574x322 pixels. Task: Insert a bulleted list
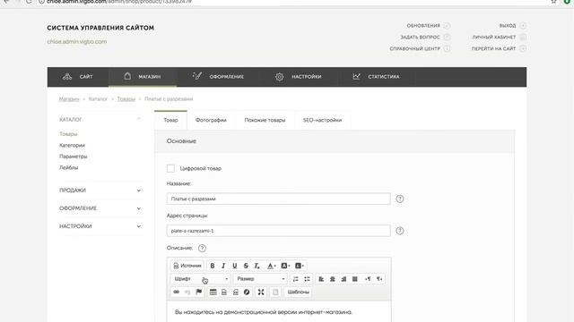click(x=307, y=279)
